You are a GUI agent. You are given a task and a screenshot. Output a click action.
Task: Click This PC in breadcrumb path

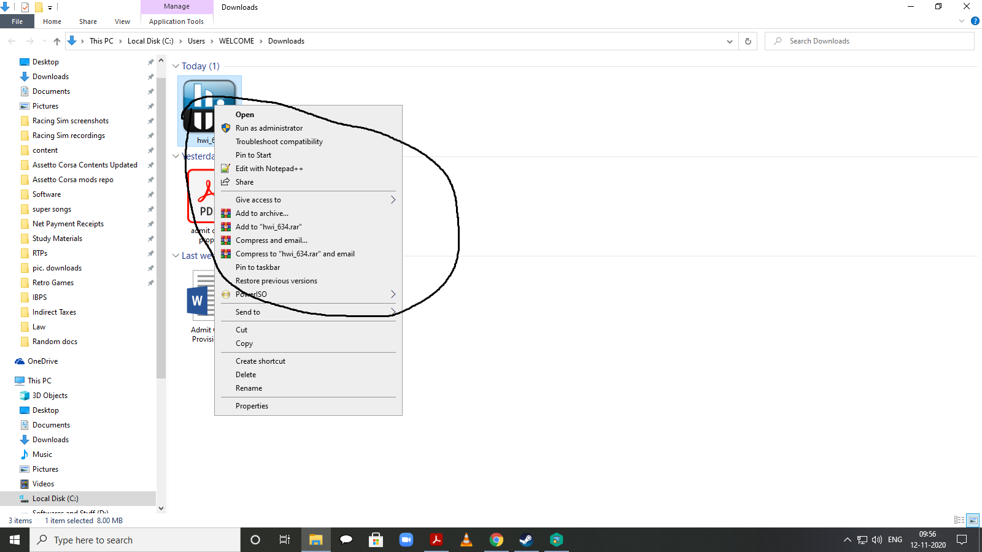coord(101,41)
